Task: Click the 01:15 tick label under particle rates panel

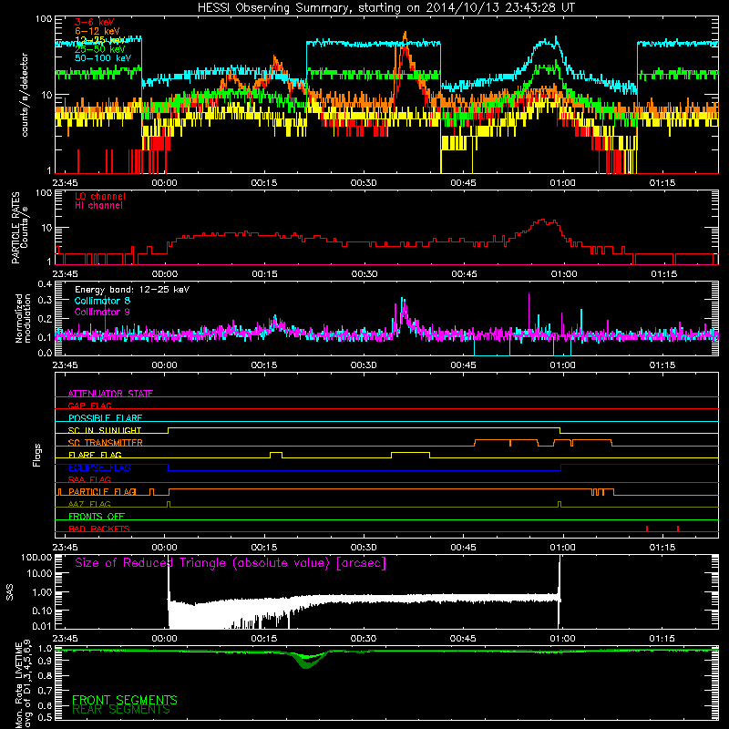Action: pos(663,274)
